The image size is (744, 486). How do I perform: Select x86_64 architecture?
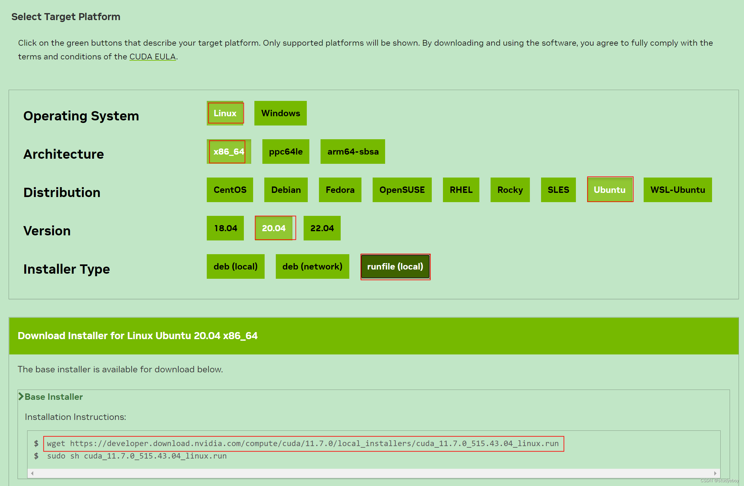229,152
